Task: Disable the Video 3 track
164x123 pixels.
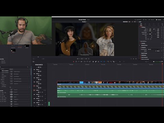Action: coord(40,80)
